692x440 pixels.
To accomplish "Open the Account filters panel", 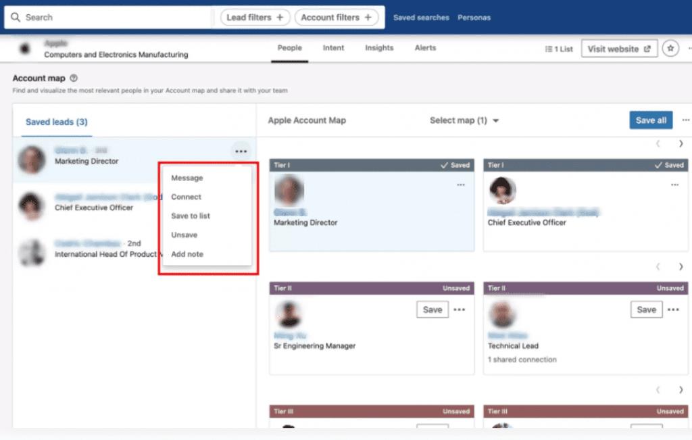I will [337, 17].
